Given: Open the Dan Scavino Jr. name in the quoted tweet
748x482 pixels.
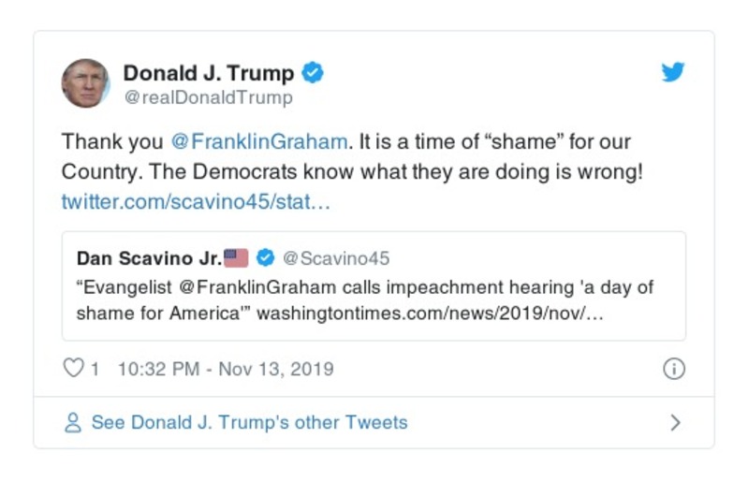Looking at the screenshot, I should click(149, 258).
